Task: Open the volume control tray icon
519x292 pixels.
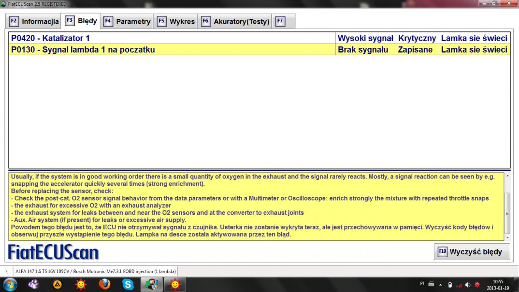Action: (x=468, y=285)
